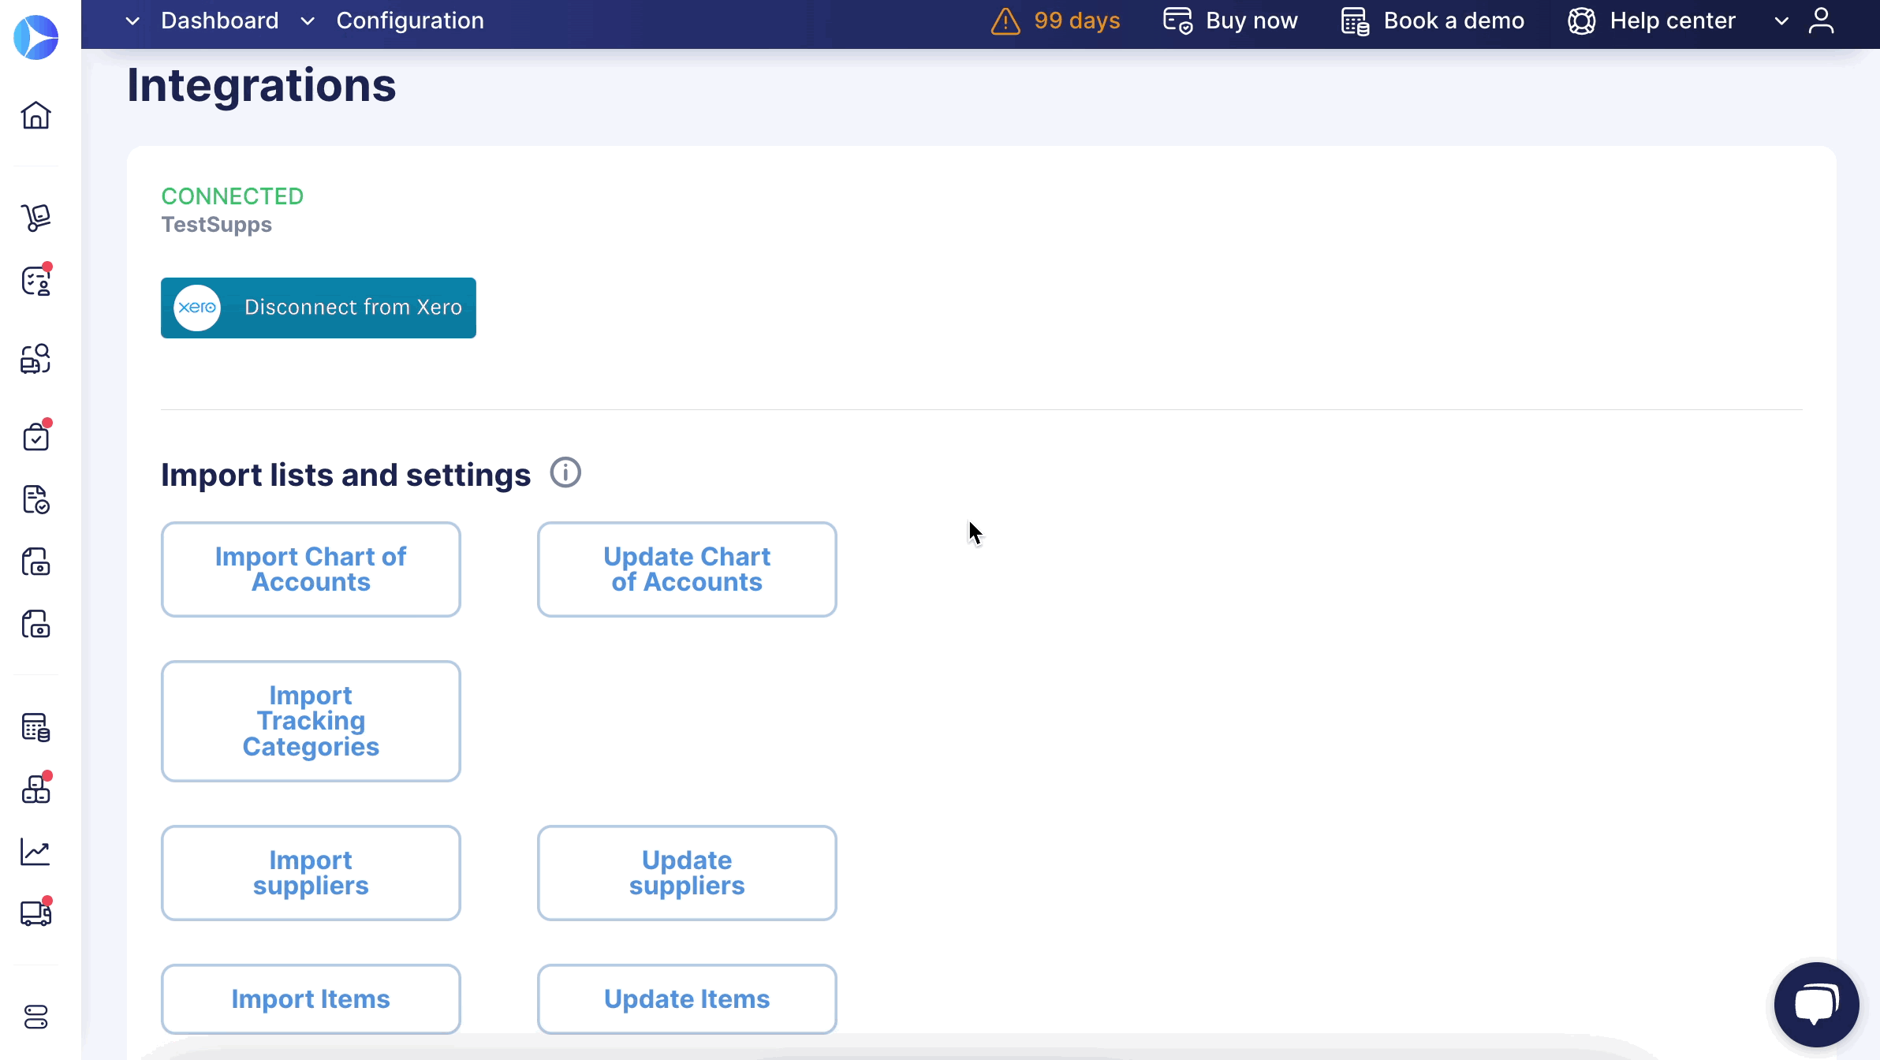Open the calculator budget icon in sidebar

(x=35, y=727)
